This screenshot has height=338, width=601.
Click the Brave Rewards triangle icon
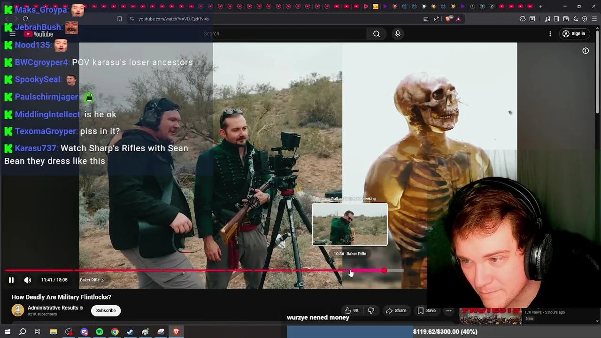coord(458,19)
